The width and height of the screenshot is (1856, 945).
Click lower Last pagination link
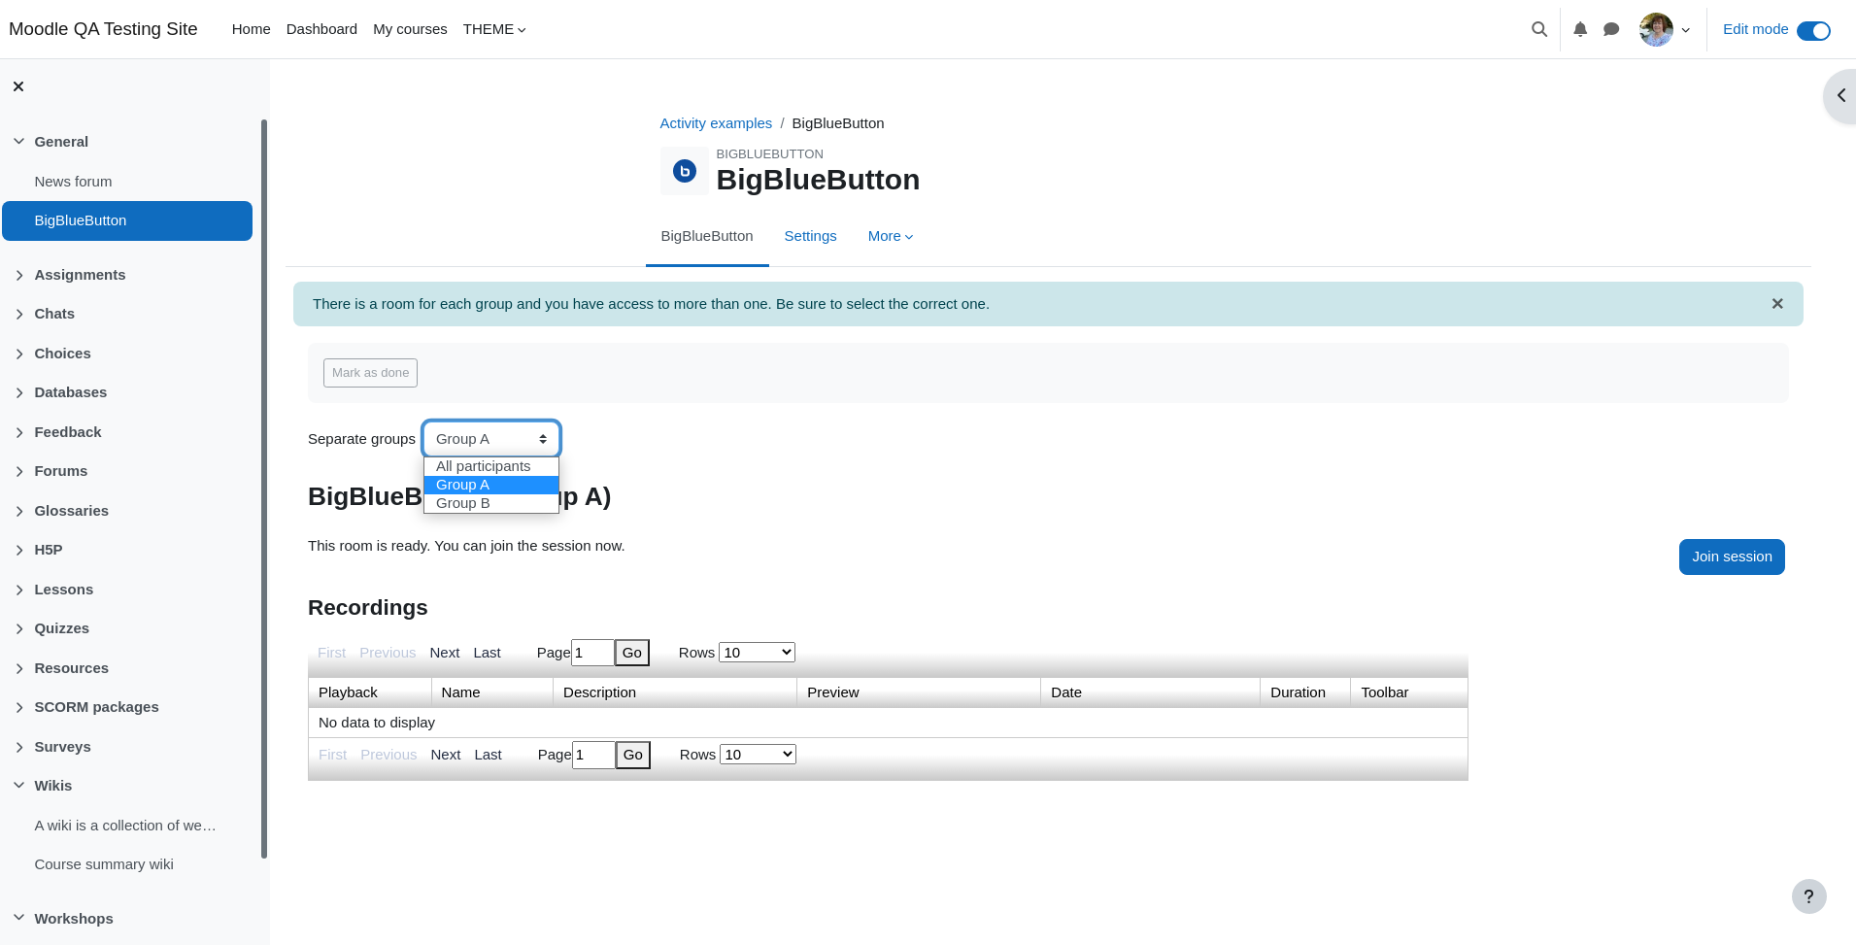click(488, 755)
